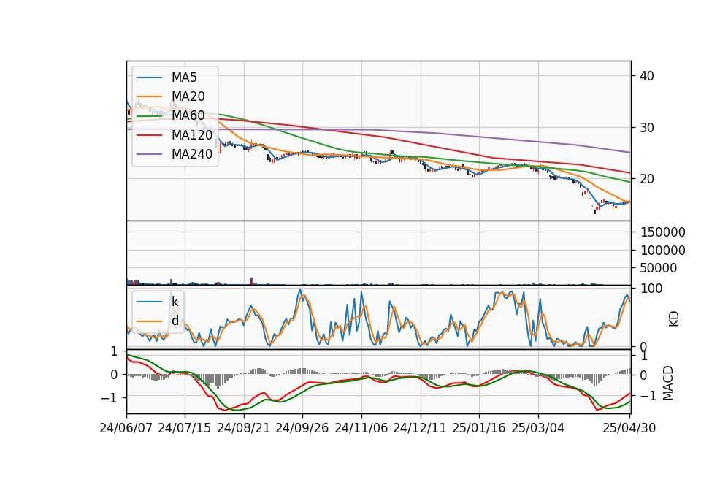Click the KD axis label

coord(674,319)
